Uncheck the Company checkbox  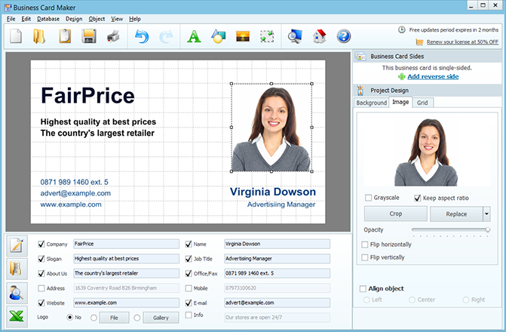(41, 244)
